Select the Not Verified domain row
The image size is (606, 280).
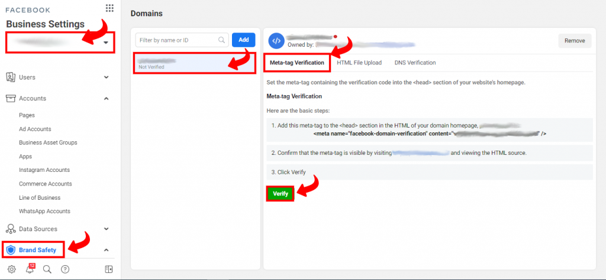(x=194, y=63)
